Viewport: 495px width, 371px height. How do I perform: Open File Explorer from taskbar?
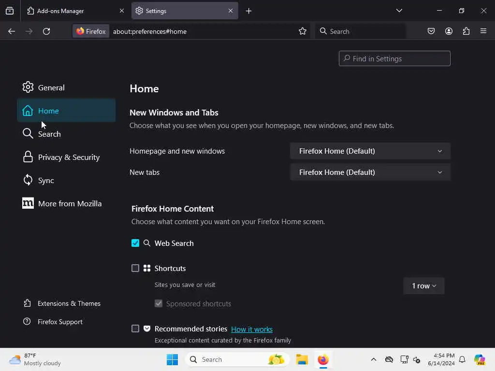(x=302, y=359)
